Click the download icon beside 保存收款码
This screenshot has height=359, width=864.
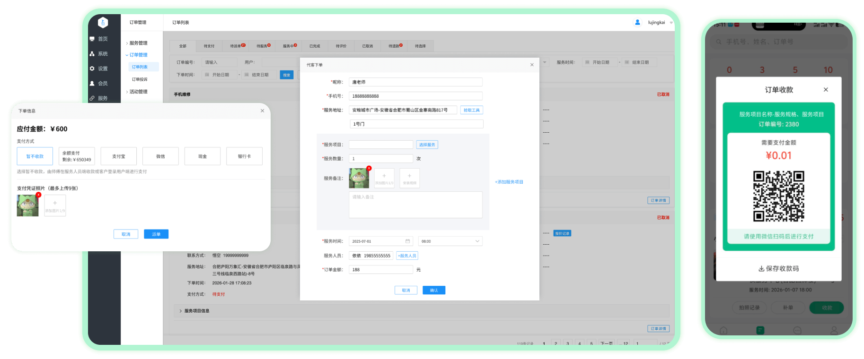pos(761,269)
